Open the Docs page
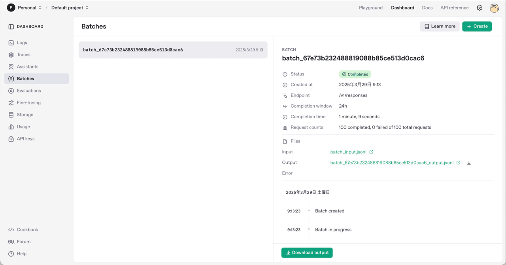Viewport: 506px width, 265px height. pos(427,8)
